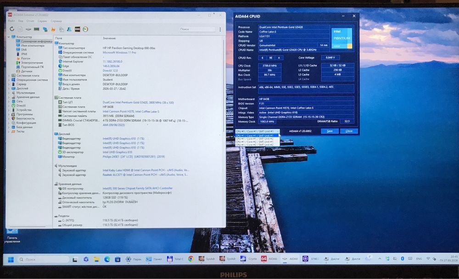Open the Вид menu
Image resolution: width=459 pixels, height=279 pixels.
pyautogui.click(x=21, y=21)
